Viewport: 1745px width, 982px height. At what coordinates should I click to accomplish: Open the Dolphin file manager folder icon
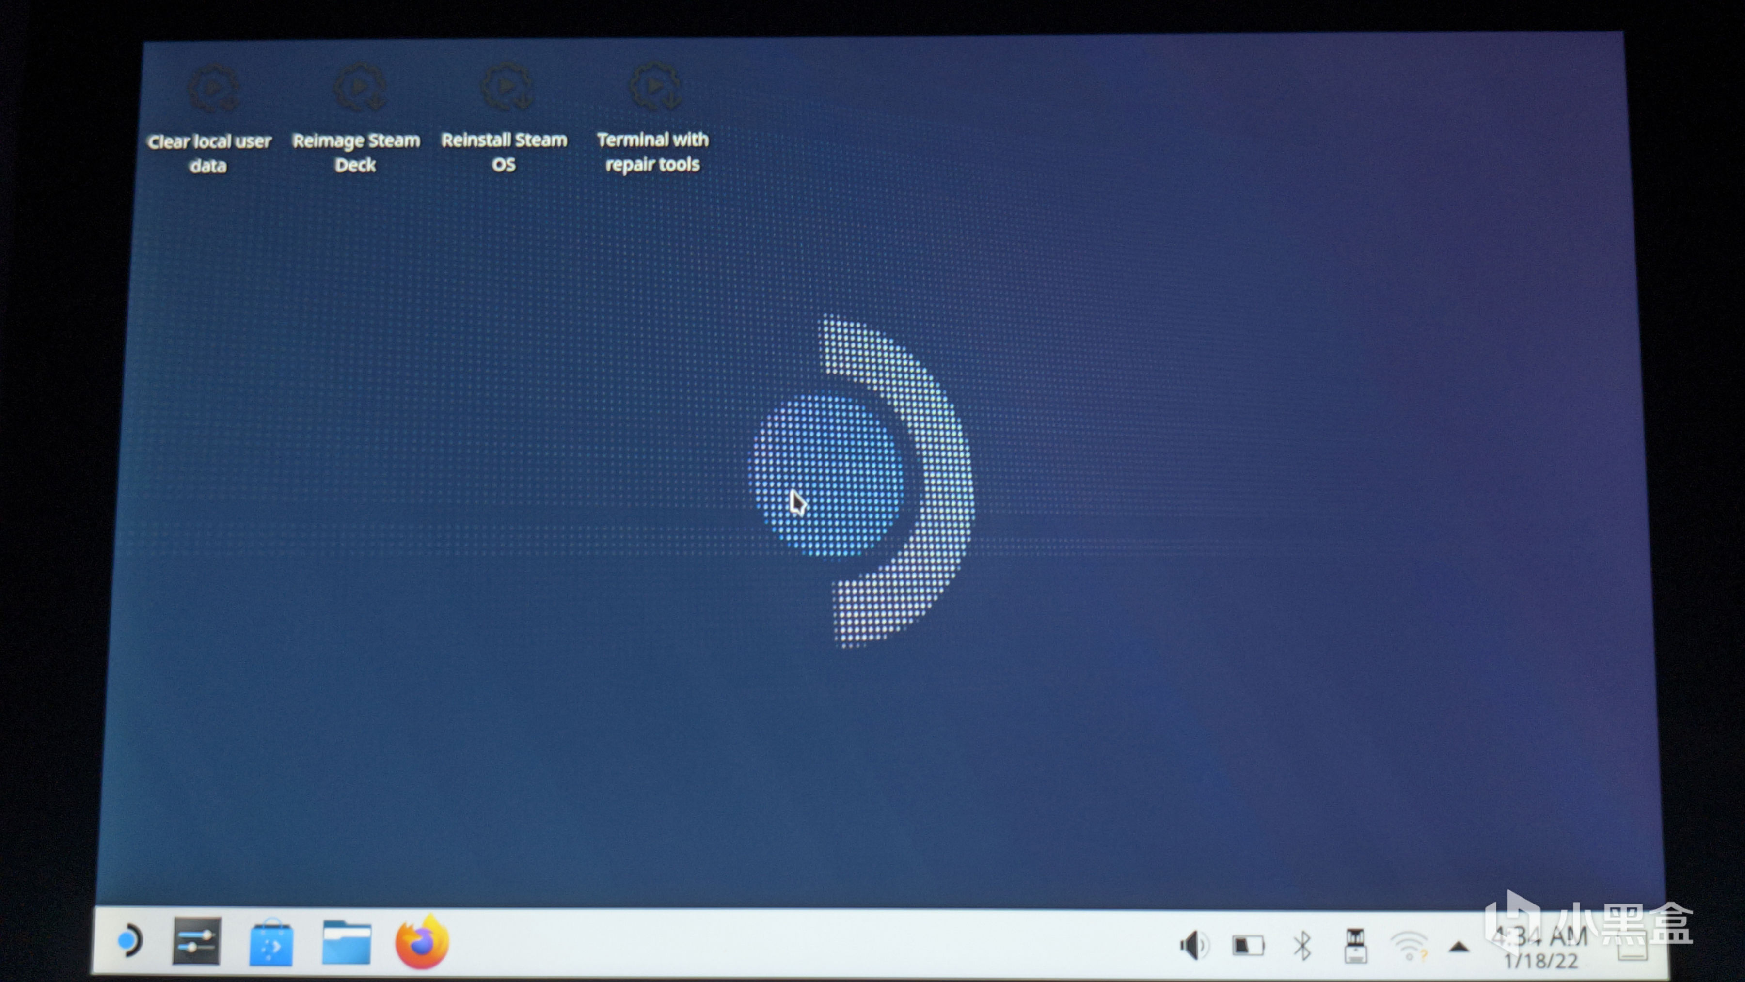coord(346,942)
